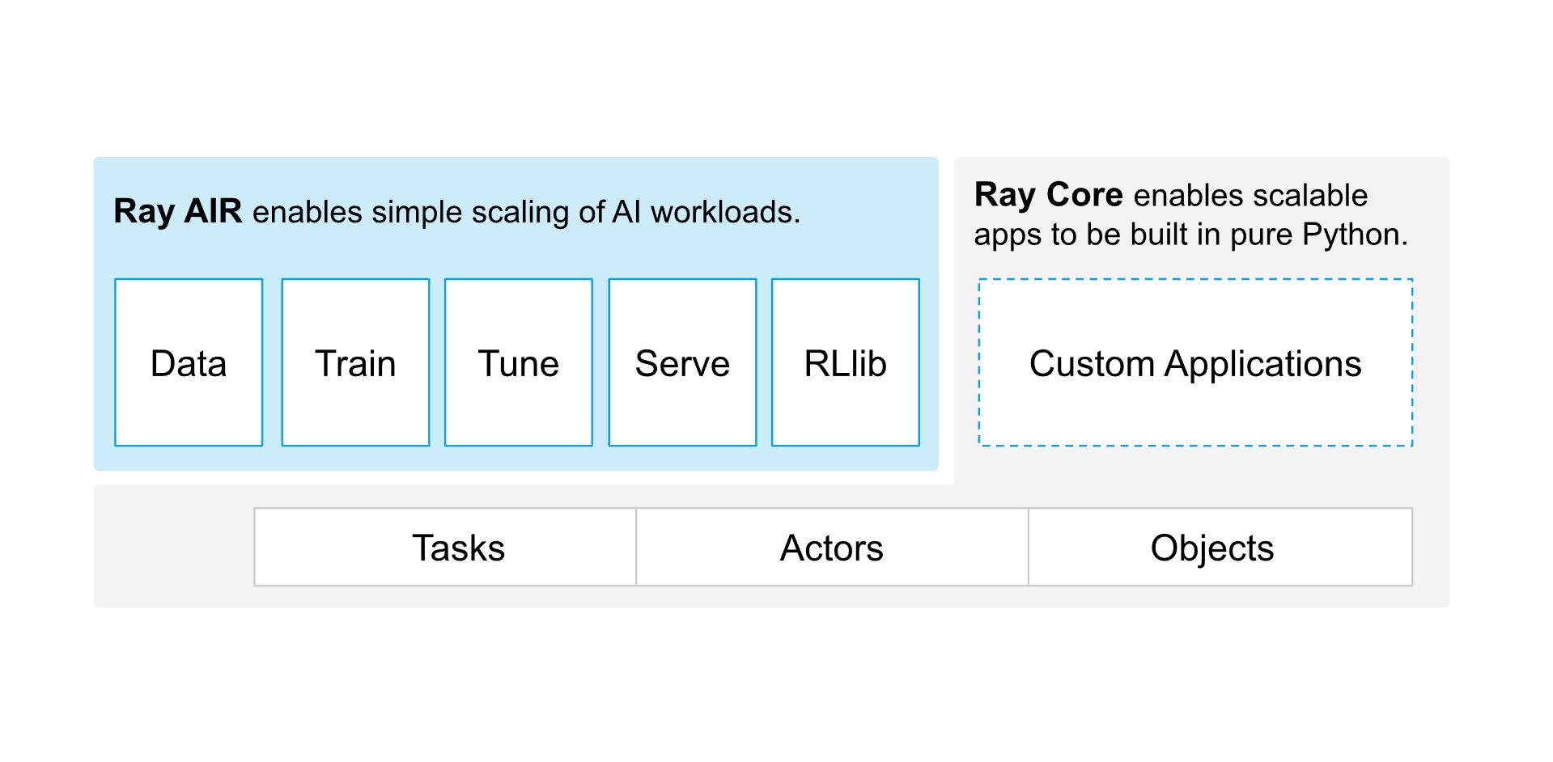The image size is (1553, 762).
Task: Click the dashed Custom Applications box
Action: [1194, 362]
